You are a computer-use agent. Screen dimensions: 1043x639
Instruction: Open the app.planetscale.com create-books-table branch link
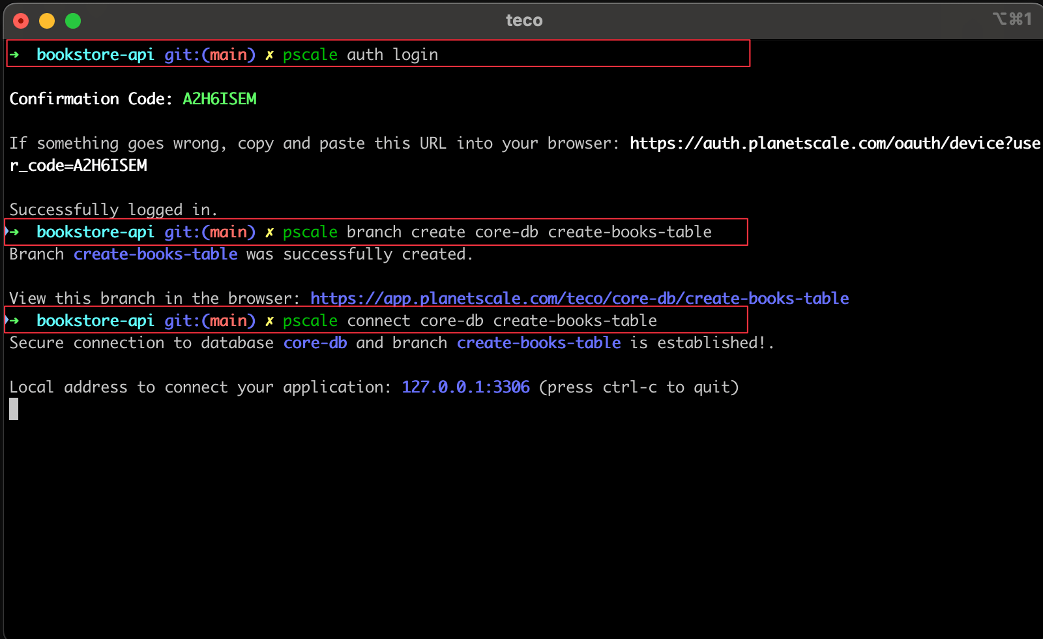[x=580, y=299]
